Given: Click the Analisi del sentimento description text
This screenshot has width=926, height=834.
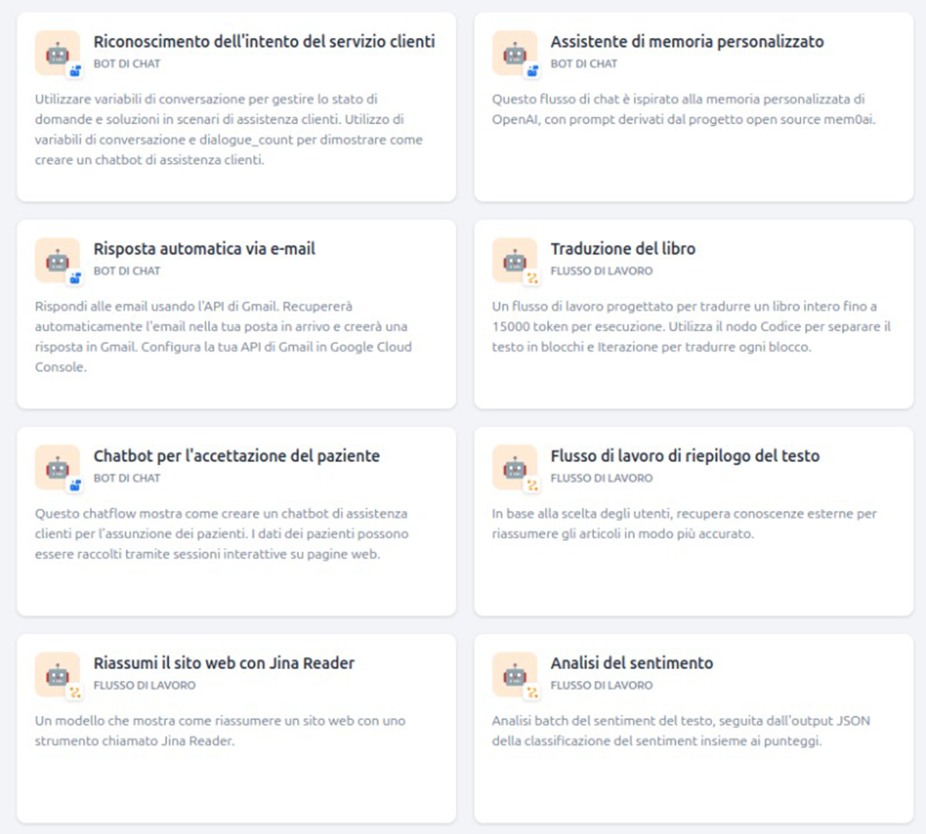Looking at the screenshot, I should click(x=680, y=730).
